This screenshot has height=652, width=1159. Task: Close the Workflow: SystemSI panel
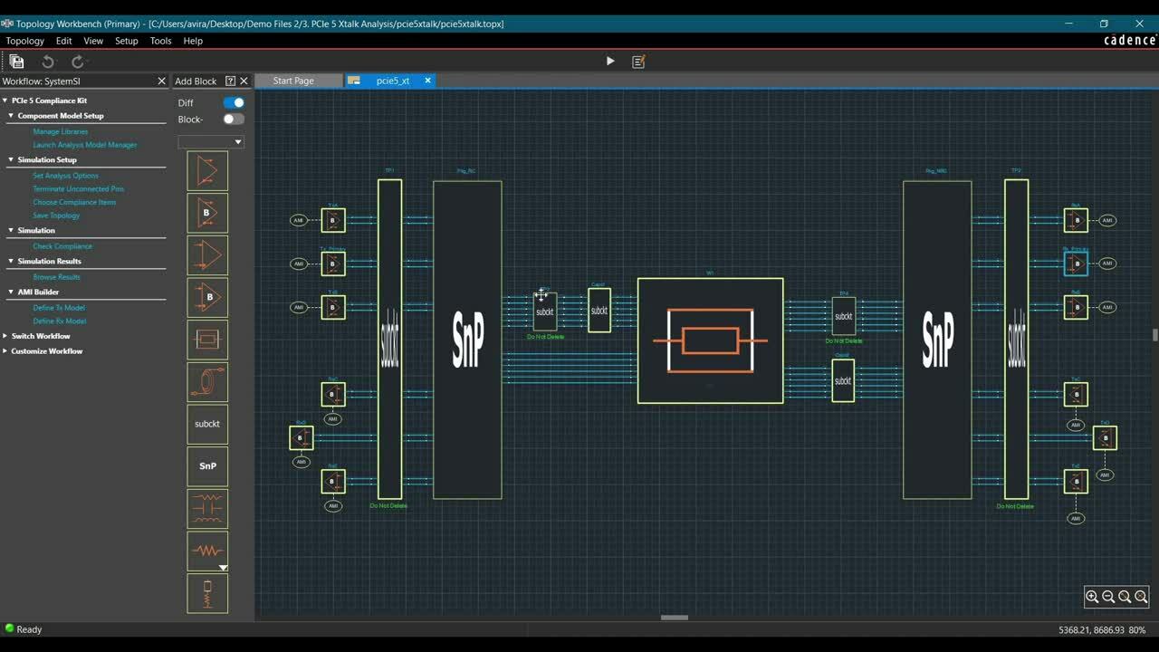pyautogui.click(x=162, y=81)
